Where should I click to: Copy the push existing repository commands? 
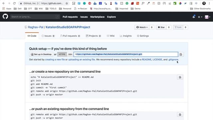coord(180,115)
